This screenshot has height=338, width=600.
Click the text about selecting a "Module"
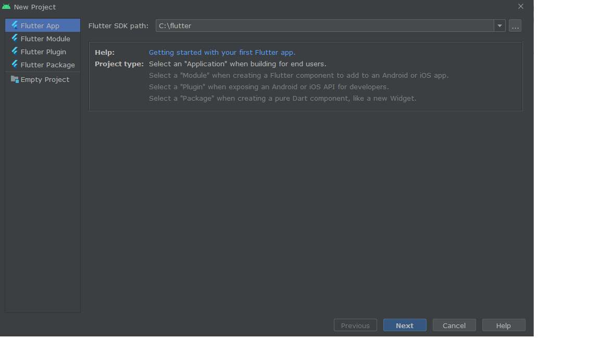pos(298,76)
